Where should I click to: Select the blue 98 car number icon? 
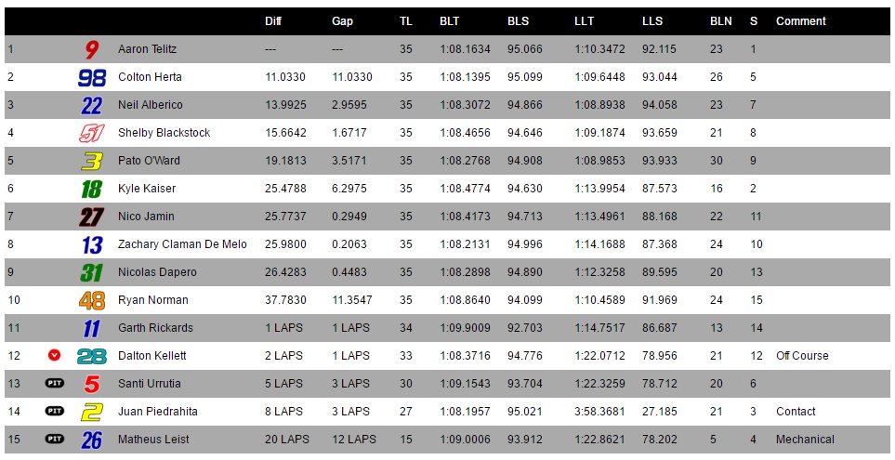(92, 78)
